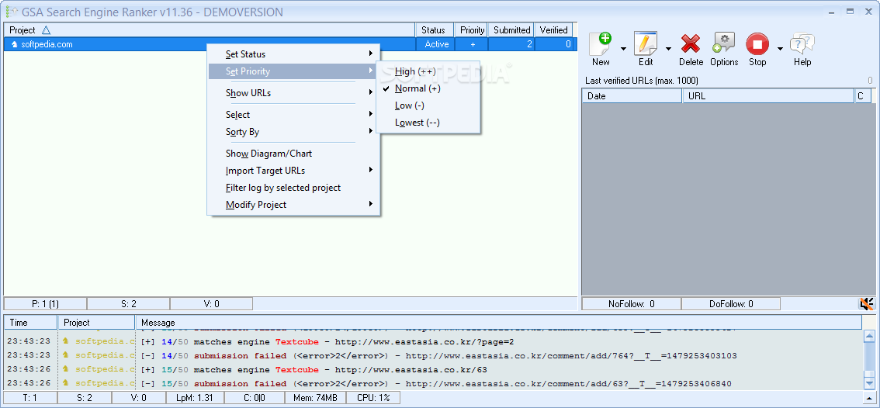Choose Filter log by selected project

(294, 188)
